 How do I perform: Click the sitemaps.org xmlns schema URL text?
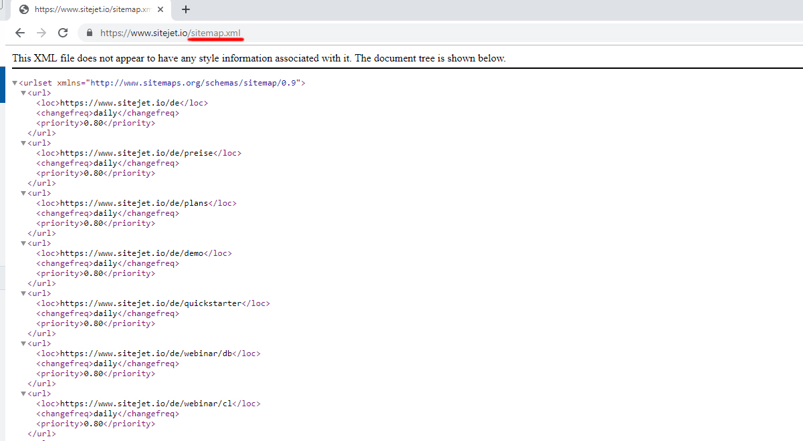(195, 83)
